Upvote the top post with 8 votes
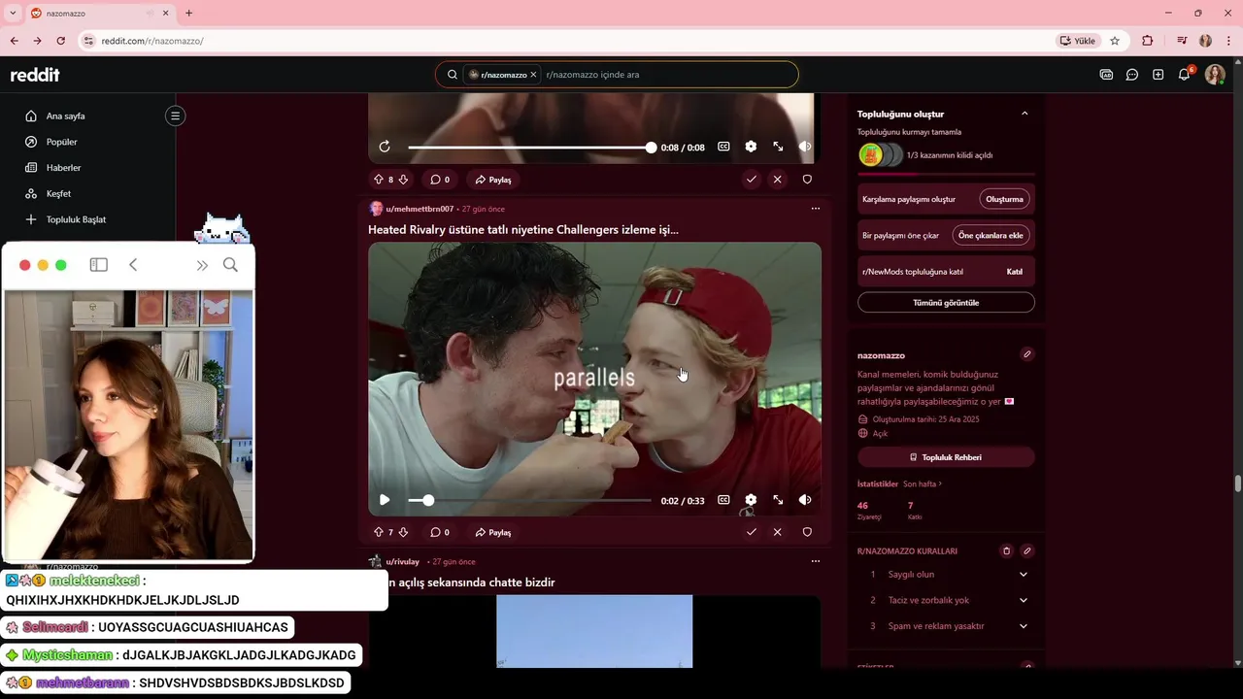 pos(379,180)
